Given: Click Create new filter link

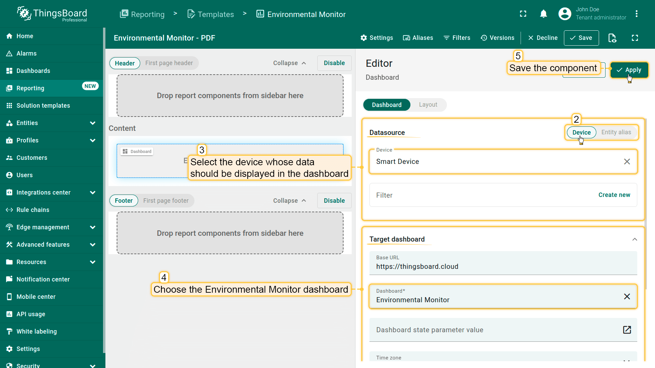Looking at the screenshot, I should point(614,195).
